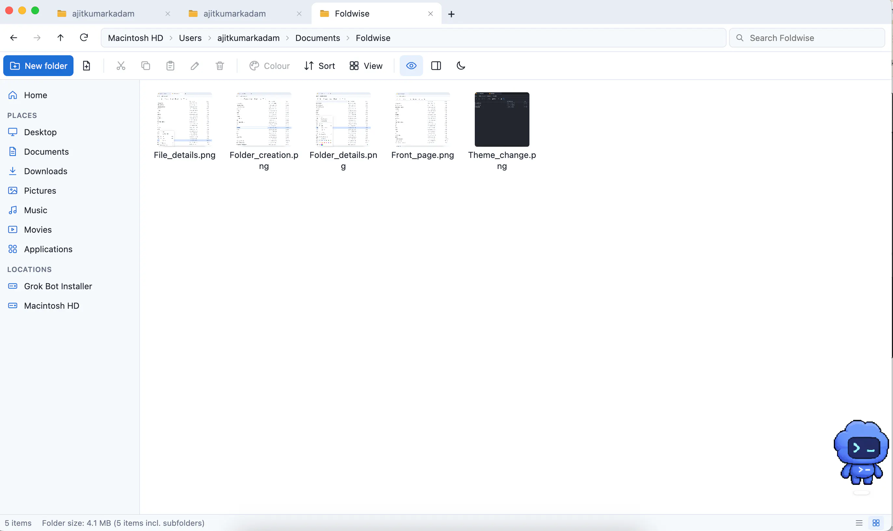The height and width of the screenshot is (531, 893).
Task: Select the Theme_change.png thumbnail
Action: [502, 120]
